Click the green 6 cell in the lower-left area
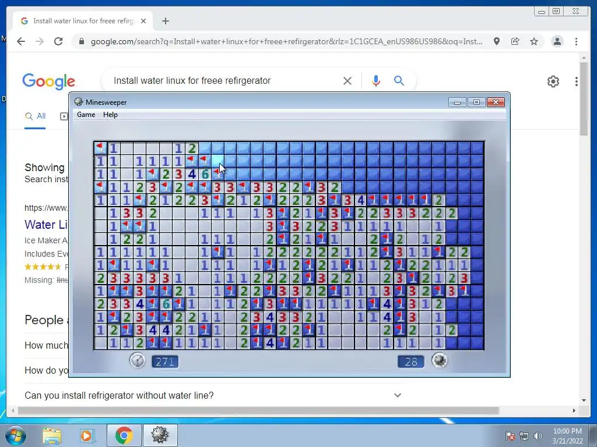This screenshot has height=447, width=597. 166,304
